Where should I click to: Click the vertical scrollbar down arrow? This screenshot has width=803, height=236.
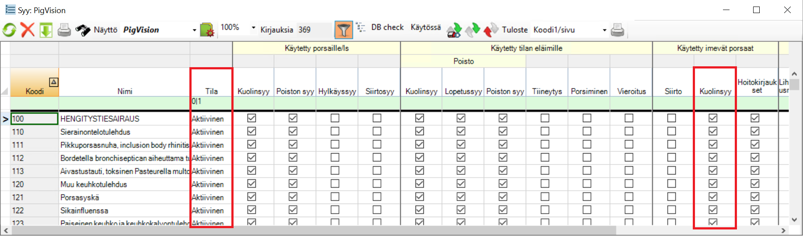pos(794,220)
